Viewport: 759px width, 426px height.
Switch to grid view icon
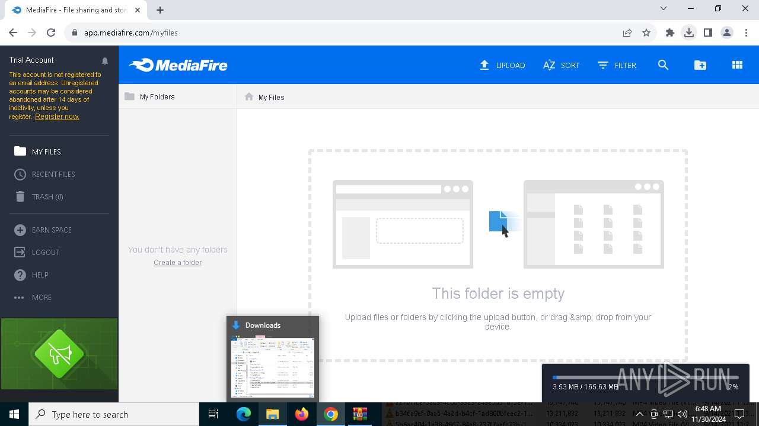(737, 65)
